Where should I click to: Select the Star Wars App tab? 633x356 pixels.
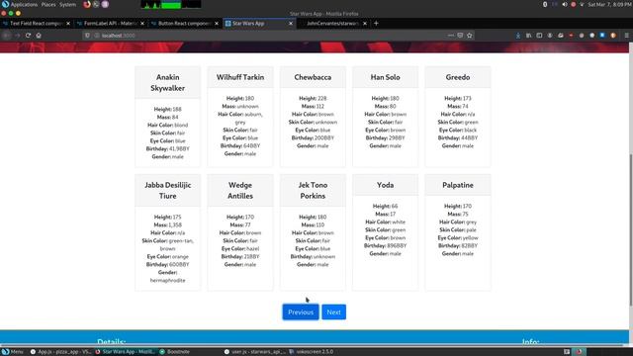[258, 24]
